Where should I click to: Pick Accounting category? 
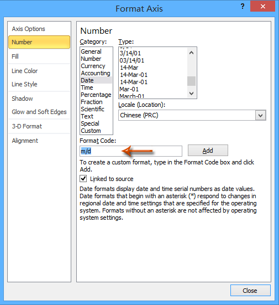click(x=96, y=73)
